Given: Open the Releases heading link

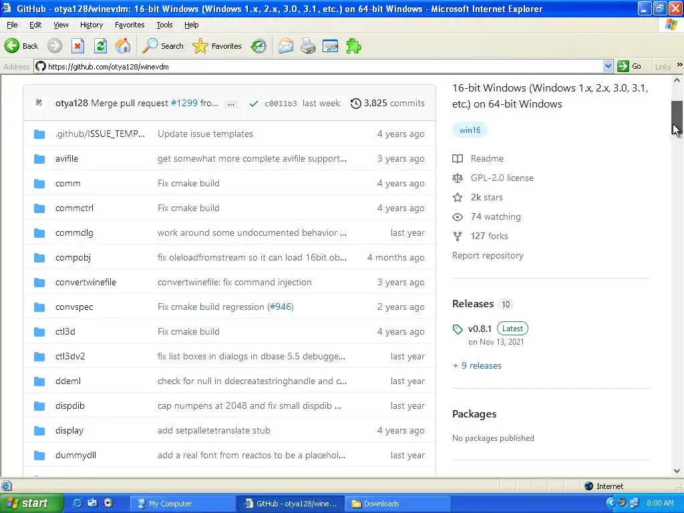Looking at the screenshot, I should [x=473, y=304].
